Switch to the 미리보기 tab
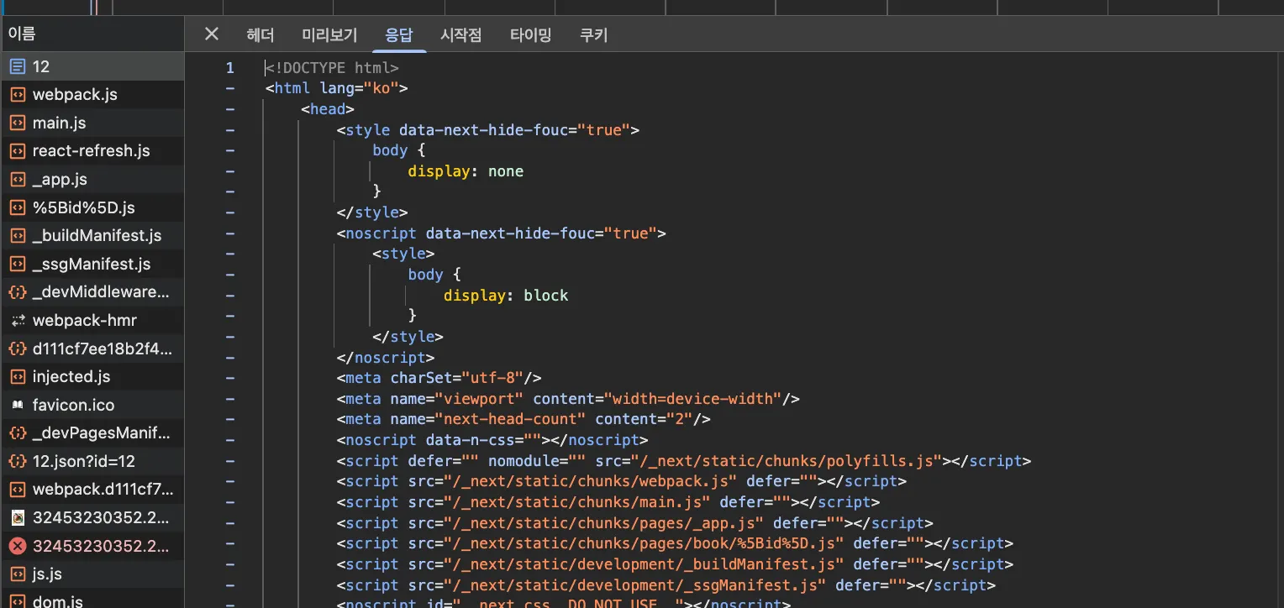 (x=329, y=34)
